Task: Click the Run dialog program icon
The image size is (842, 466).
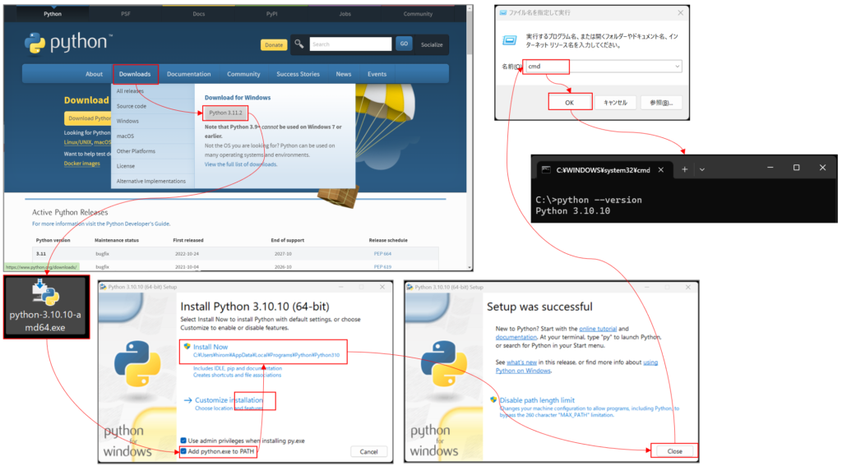Action: (x=509, y=40)
